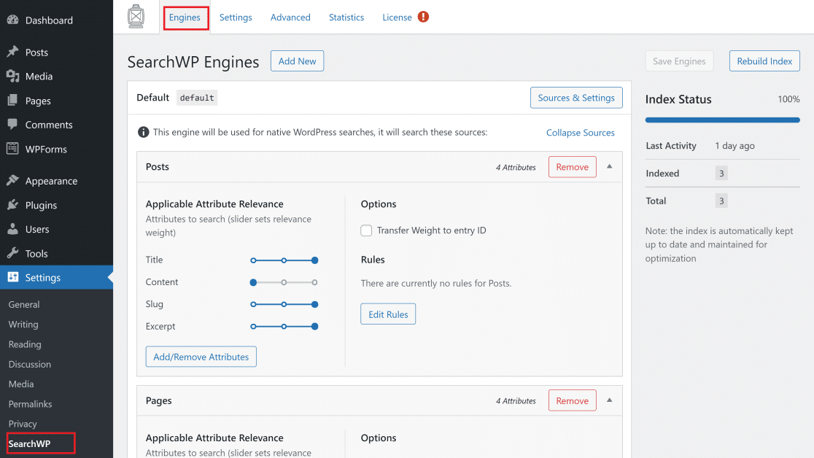Remove the Pages source

[572, 400]
